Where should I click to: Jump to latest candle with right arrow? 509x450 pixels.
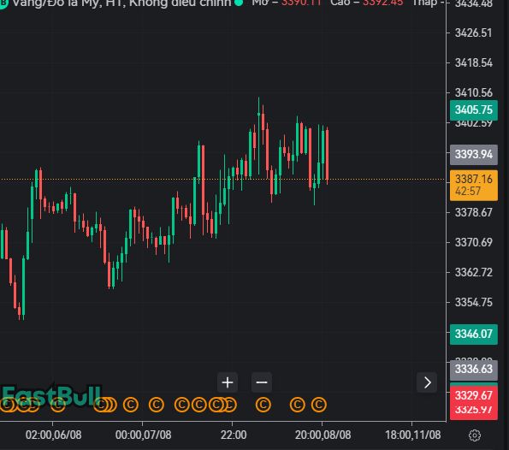tap(427, 382)
